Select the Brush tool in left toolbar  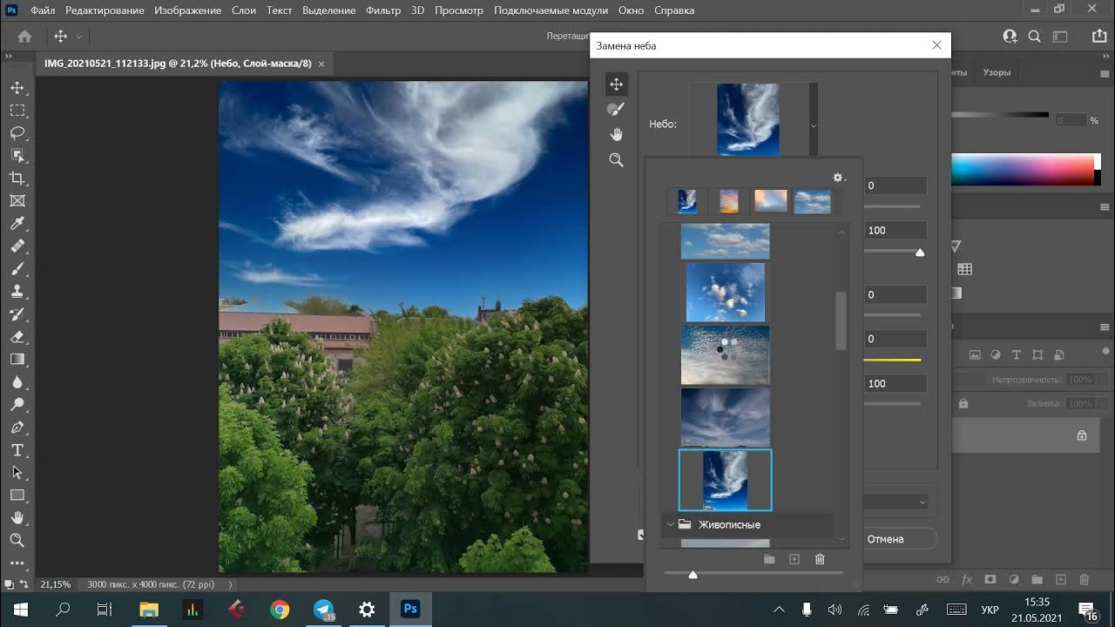[x=17, y=269]
